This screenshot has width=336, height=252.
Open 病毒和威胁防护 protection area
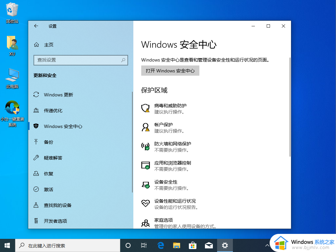[x=164, y=109]
